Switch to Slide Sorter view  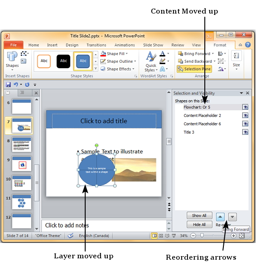[161, 236]
